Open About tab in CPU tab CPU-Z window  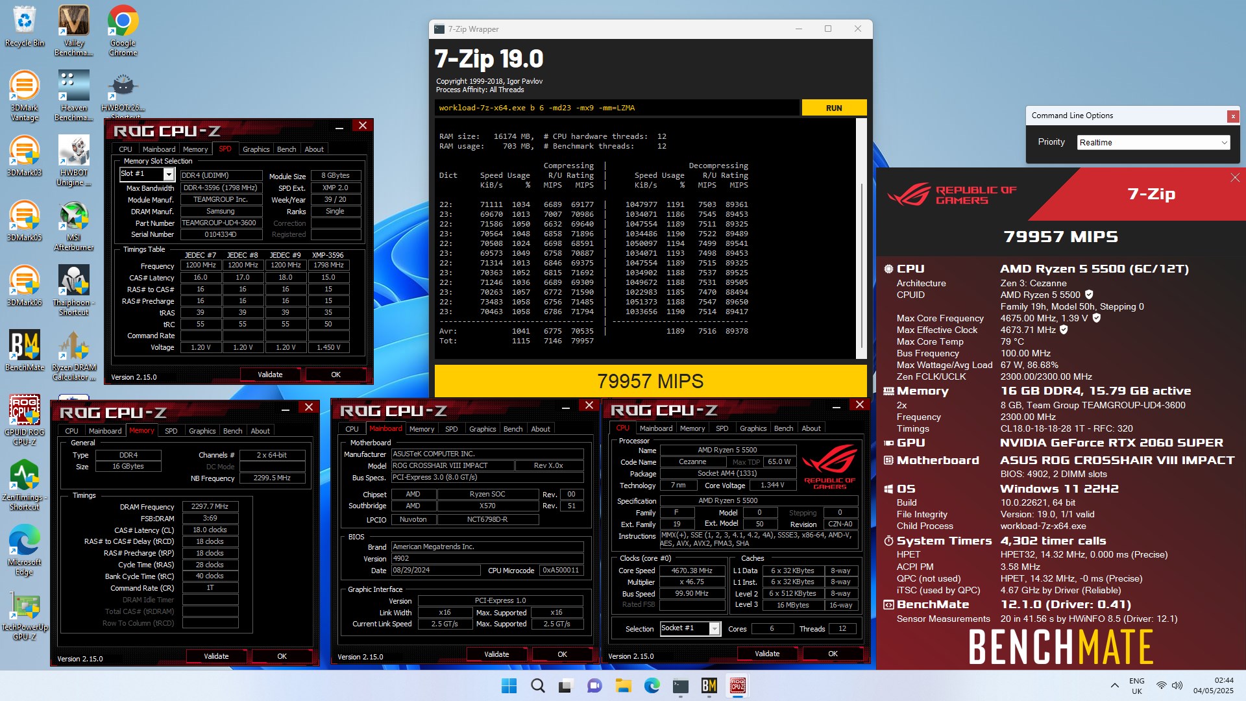coord(811,428)
